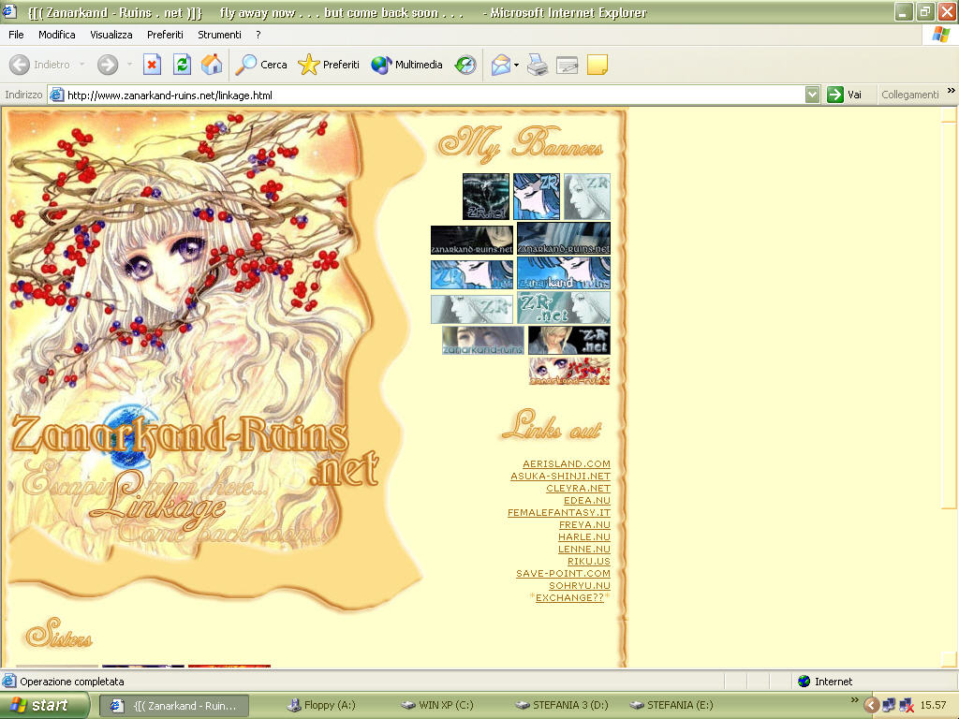This screenshot has width=959, height=719.
Task: Open Cerca search in toolbar
Action: click(261, 65)
